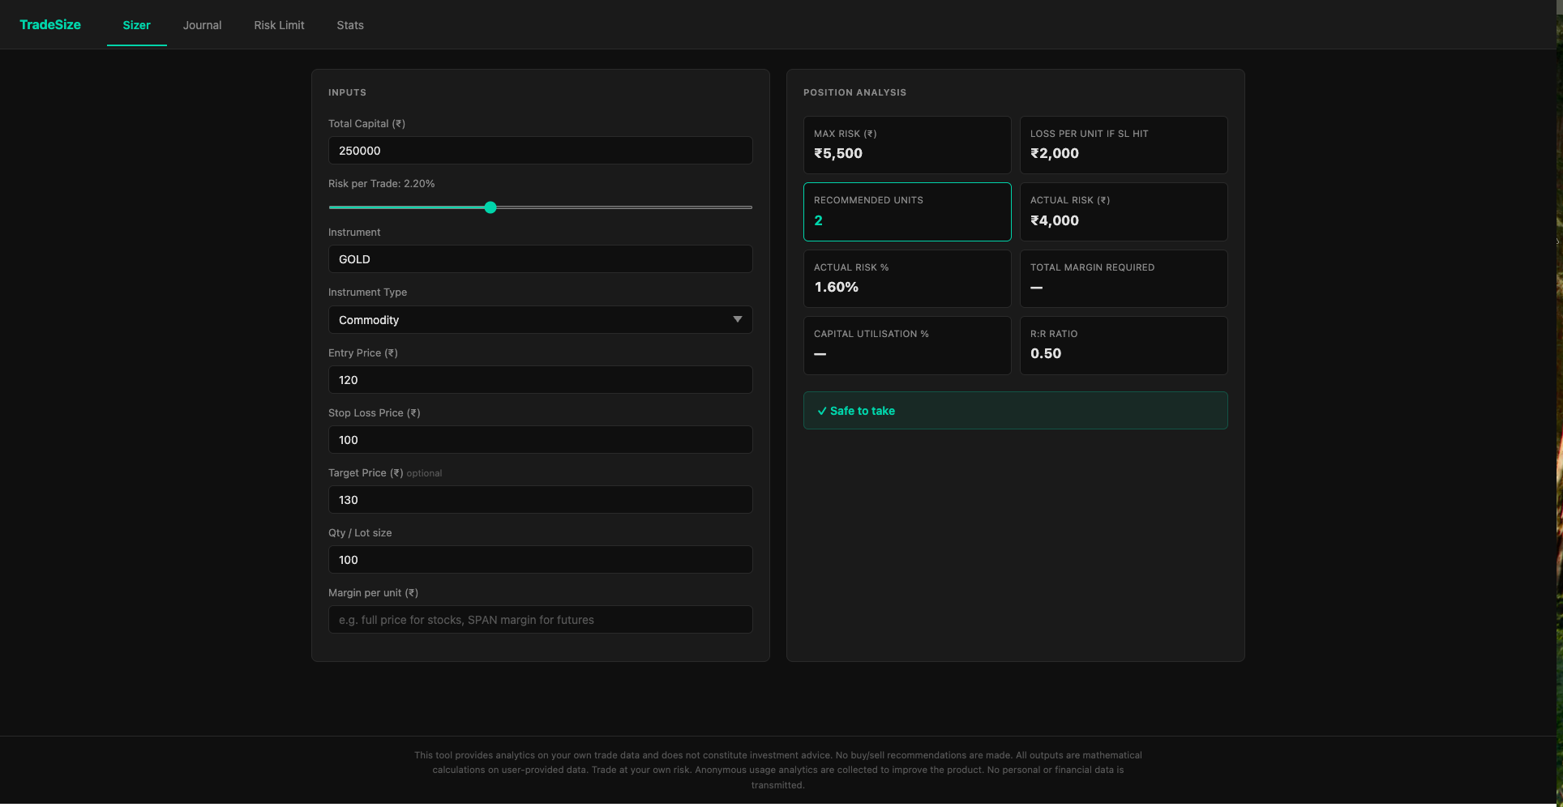Click the Safe to take banner
1563x807 pixels.
point(1015,410)
